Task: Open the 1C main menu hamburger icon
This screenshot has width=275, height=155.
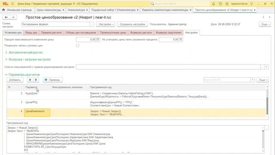Action: 12,4
